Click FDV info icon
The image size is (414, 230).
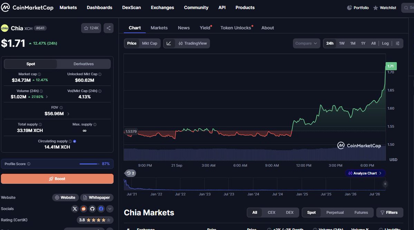61,107
